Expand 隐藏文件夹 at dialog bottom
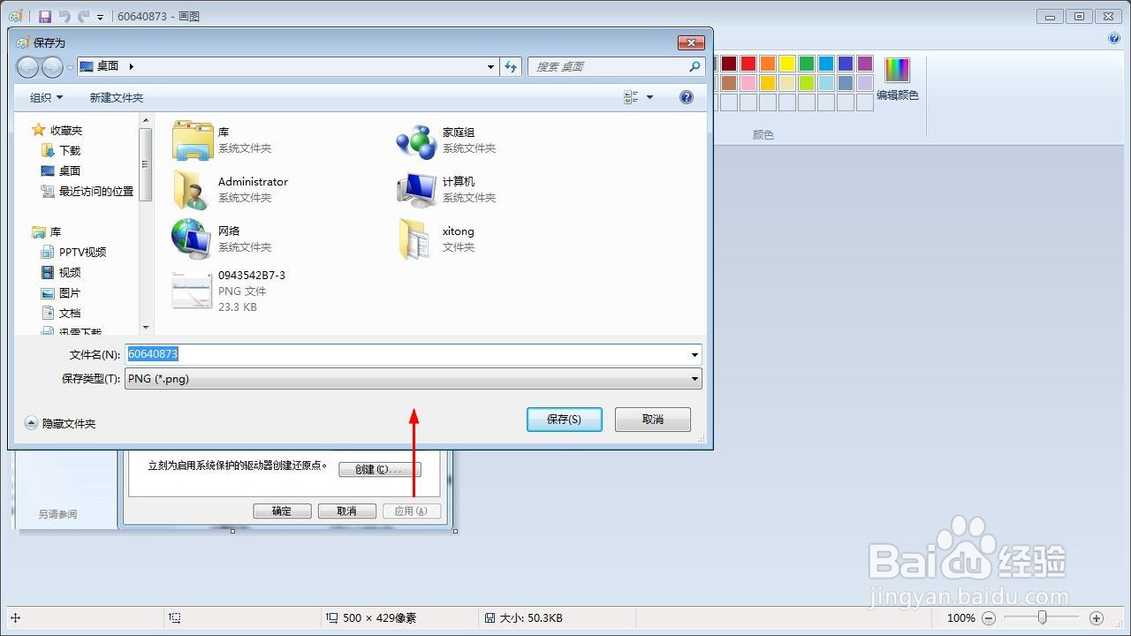This screenshot has height=636, width=1131. [60, 423]
